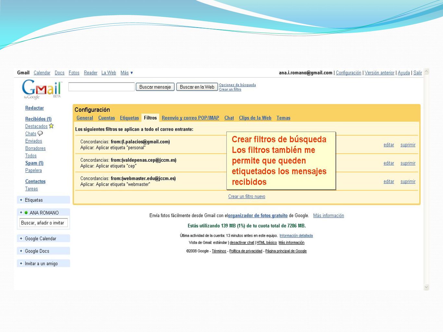Click the Buscar mensaje button
Viewport: 443px width, 332px height.
click(x=155, y=87)
